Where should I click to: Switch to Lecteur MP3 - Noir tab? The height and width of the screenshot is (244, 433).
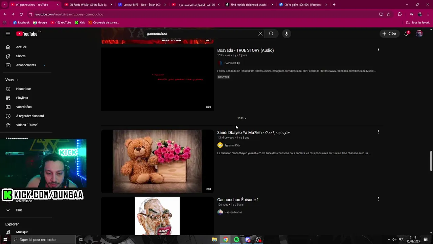coord(142,5)
